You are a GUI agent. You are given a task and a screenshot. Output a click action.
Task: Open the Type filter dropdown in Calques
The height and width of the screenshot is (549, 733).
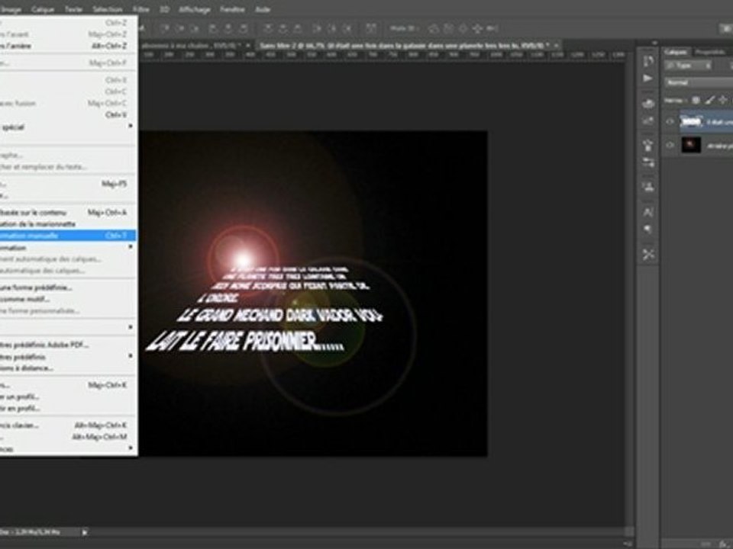point(689,66)
